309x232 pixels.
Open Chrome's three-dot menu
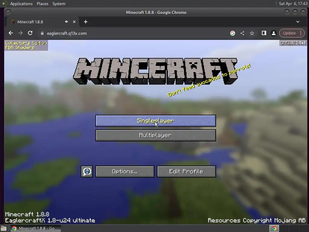301,33
